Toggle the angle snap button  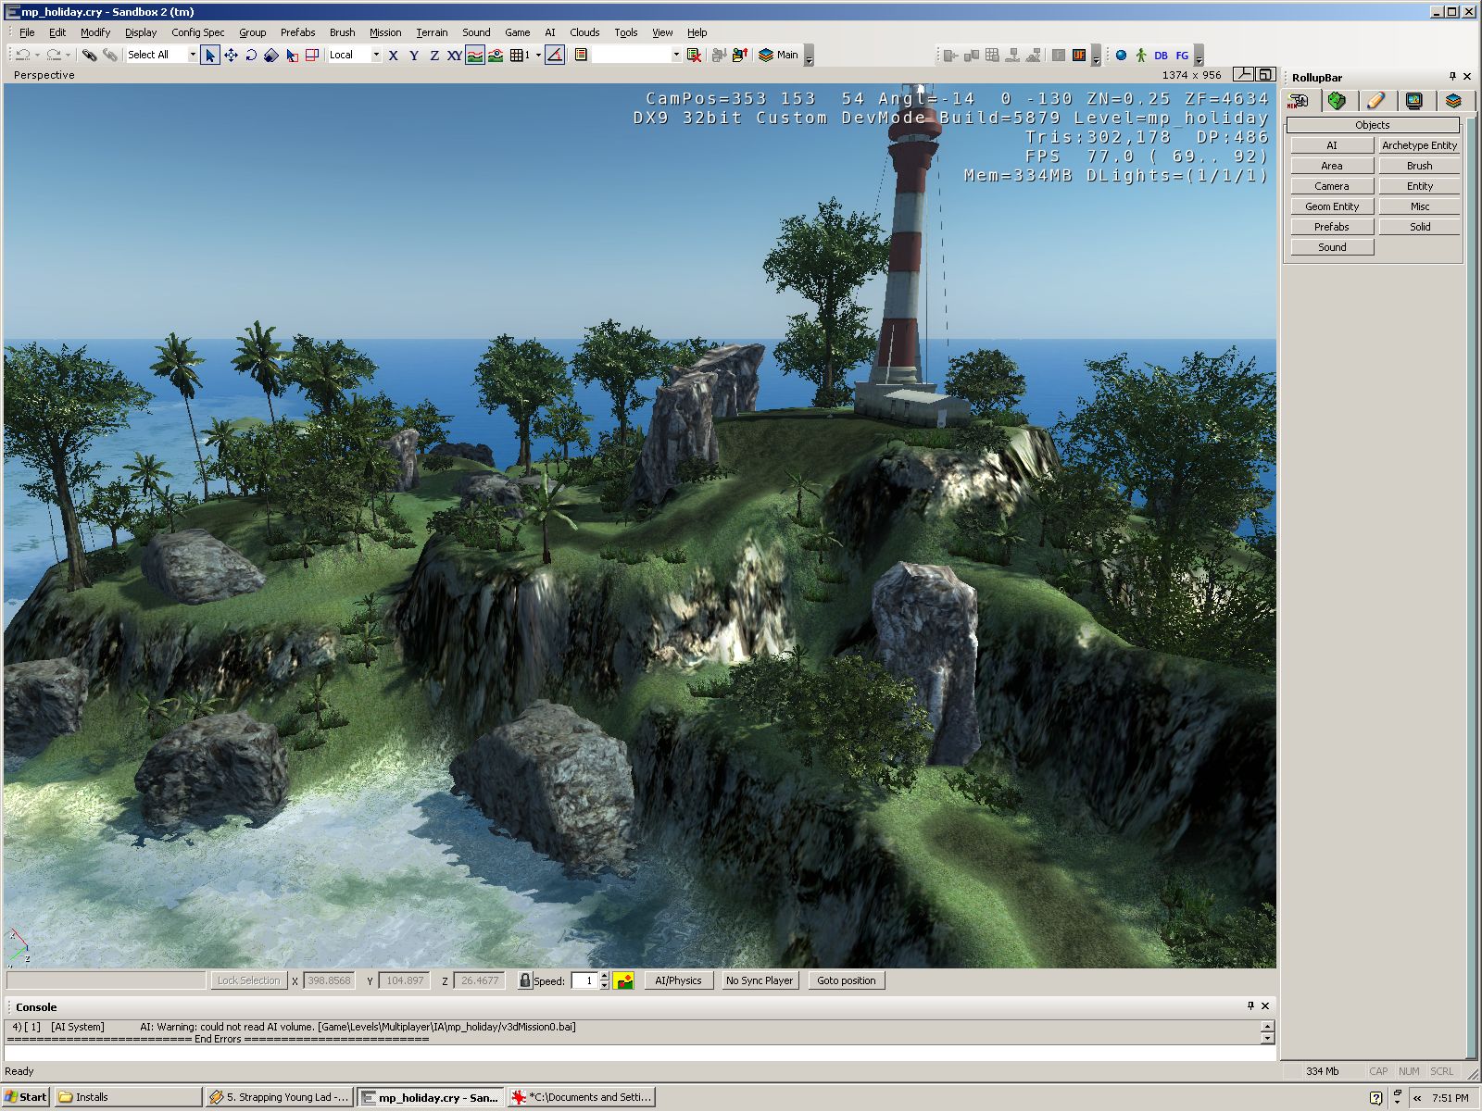pos(555,55)
